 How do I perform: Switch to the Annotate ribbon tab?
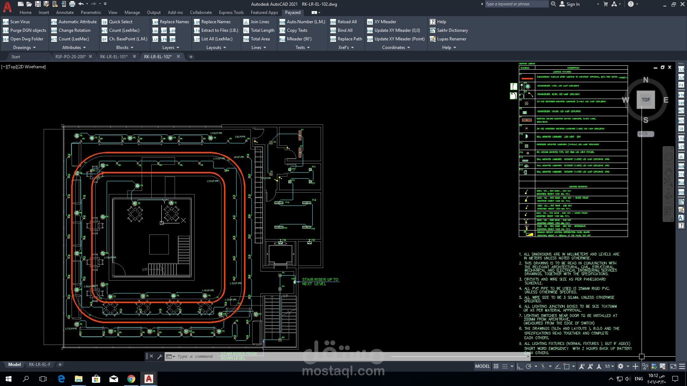65,13
